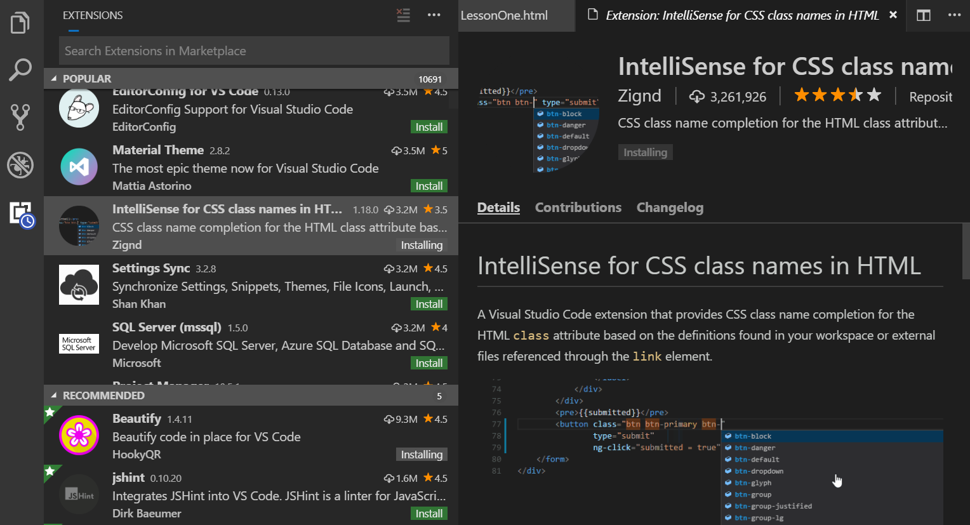Open the Contributions tab
This screenshot has height=525, width=970.
(x=578, y=208)
